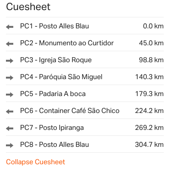Open the PC3 - Igreja São Roque cue
The image size is (172, 172).
(85, 59)
